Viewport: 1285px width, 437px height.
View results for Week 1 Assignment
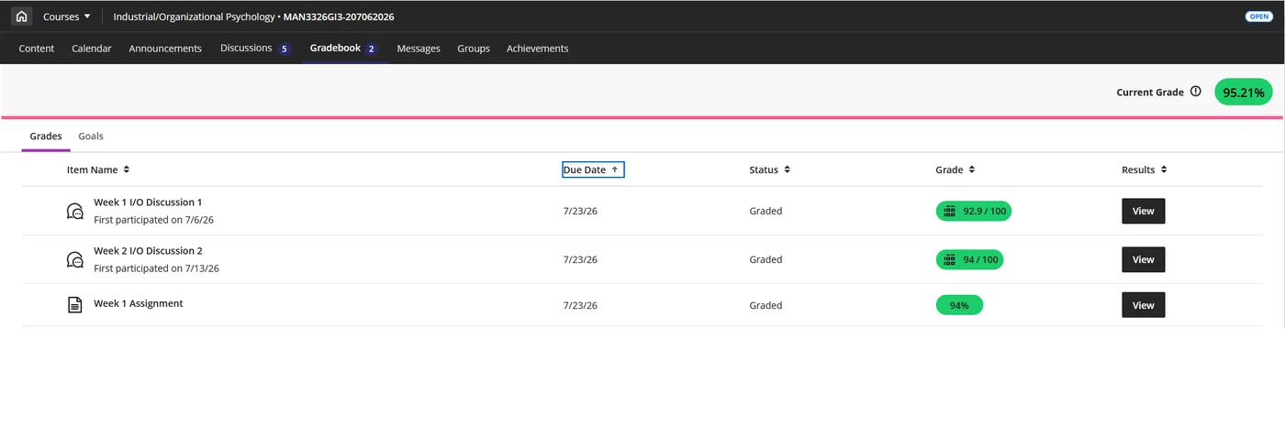point(1143,305)
